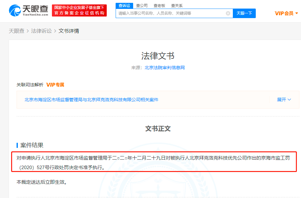Open the 北京法院审判信息网 source link

coord(164,68)
